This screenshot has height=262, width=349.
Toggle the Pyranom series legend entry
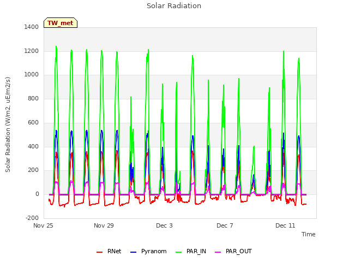tap(148, 251)
